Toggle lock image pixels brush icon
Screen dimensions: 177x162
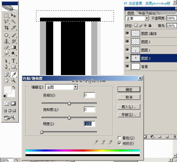[x=141, y=25]
